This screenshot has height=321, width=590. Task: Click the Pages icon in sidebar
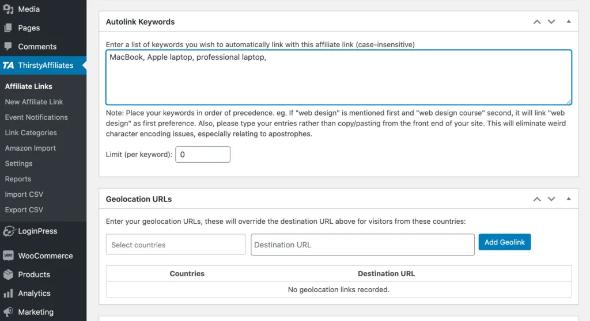tap(8, 28)
